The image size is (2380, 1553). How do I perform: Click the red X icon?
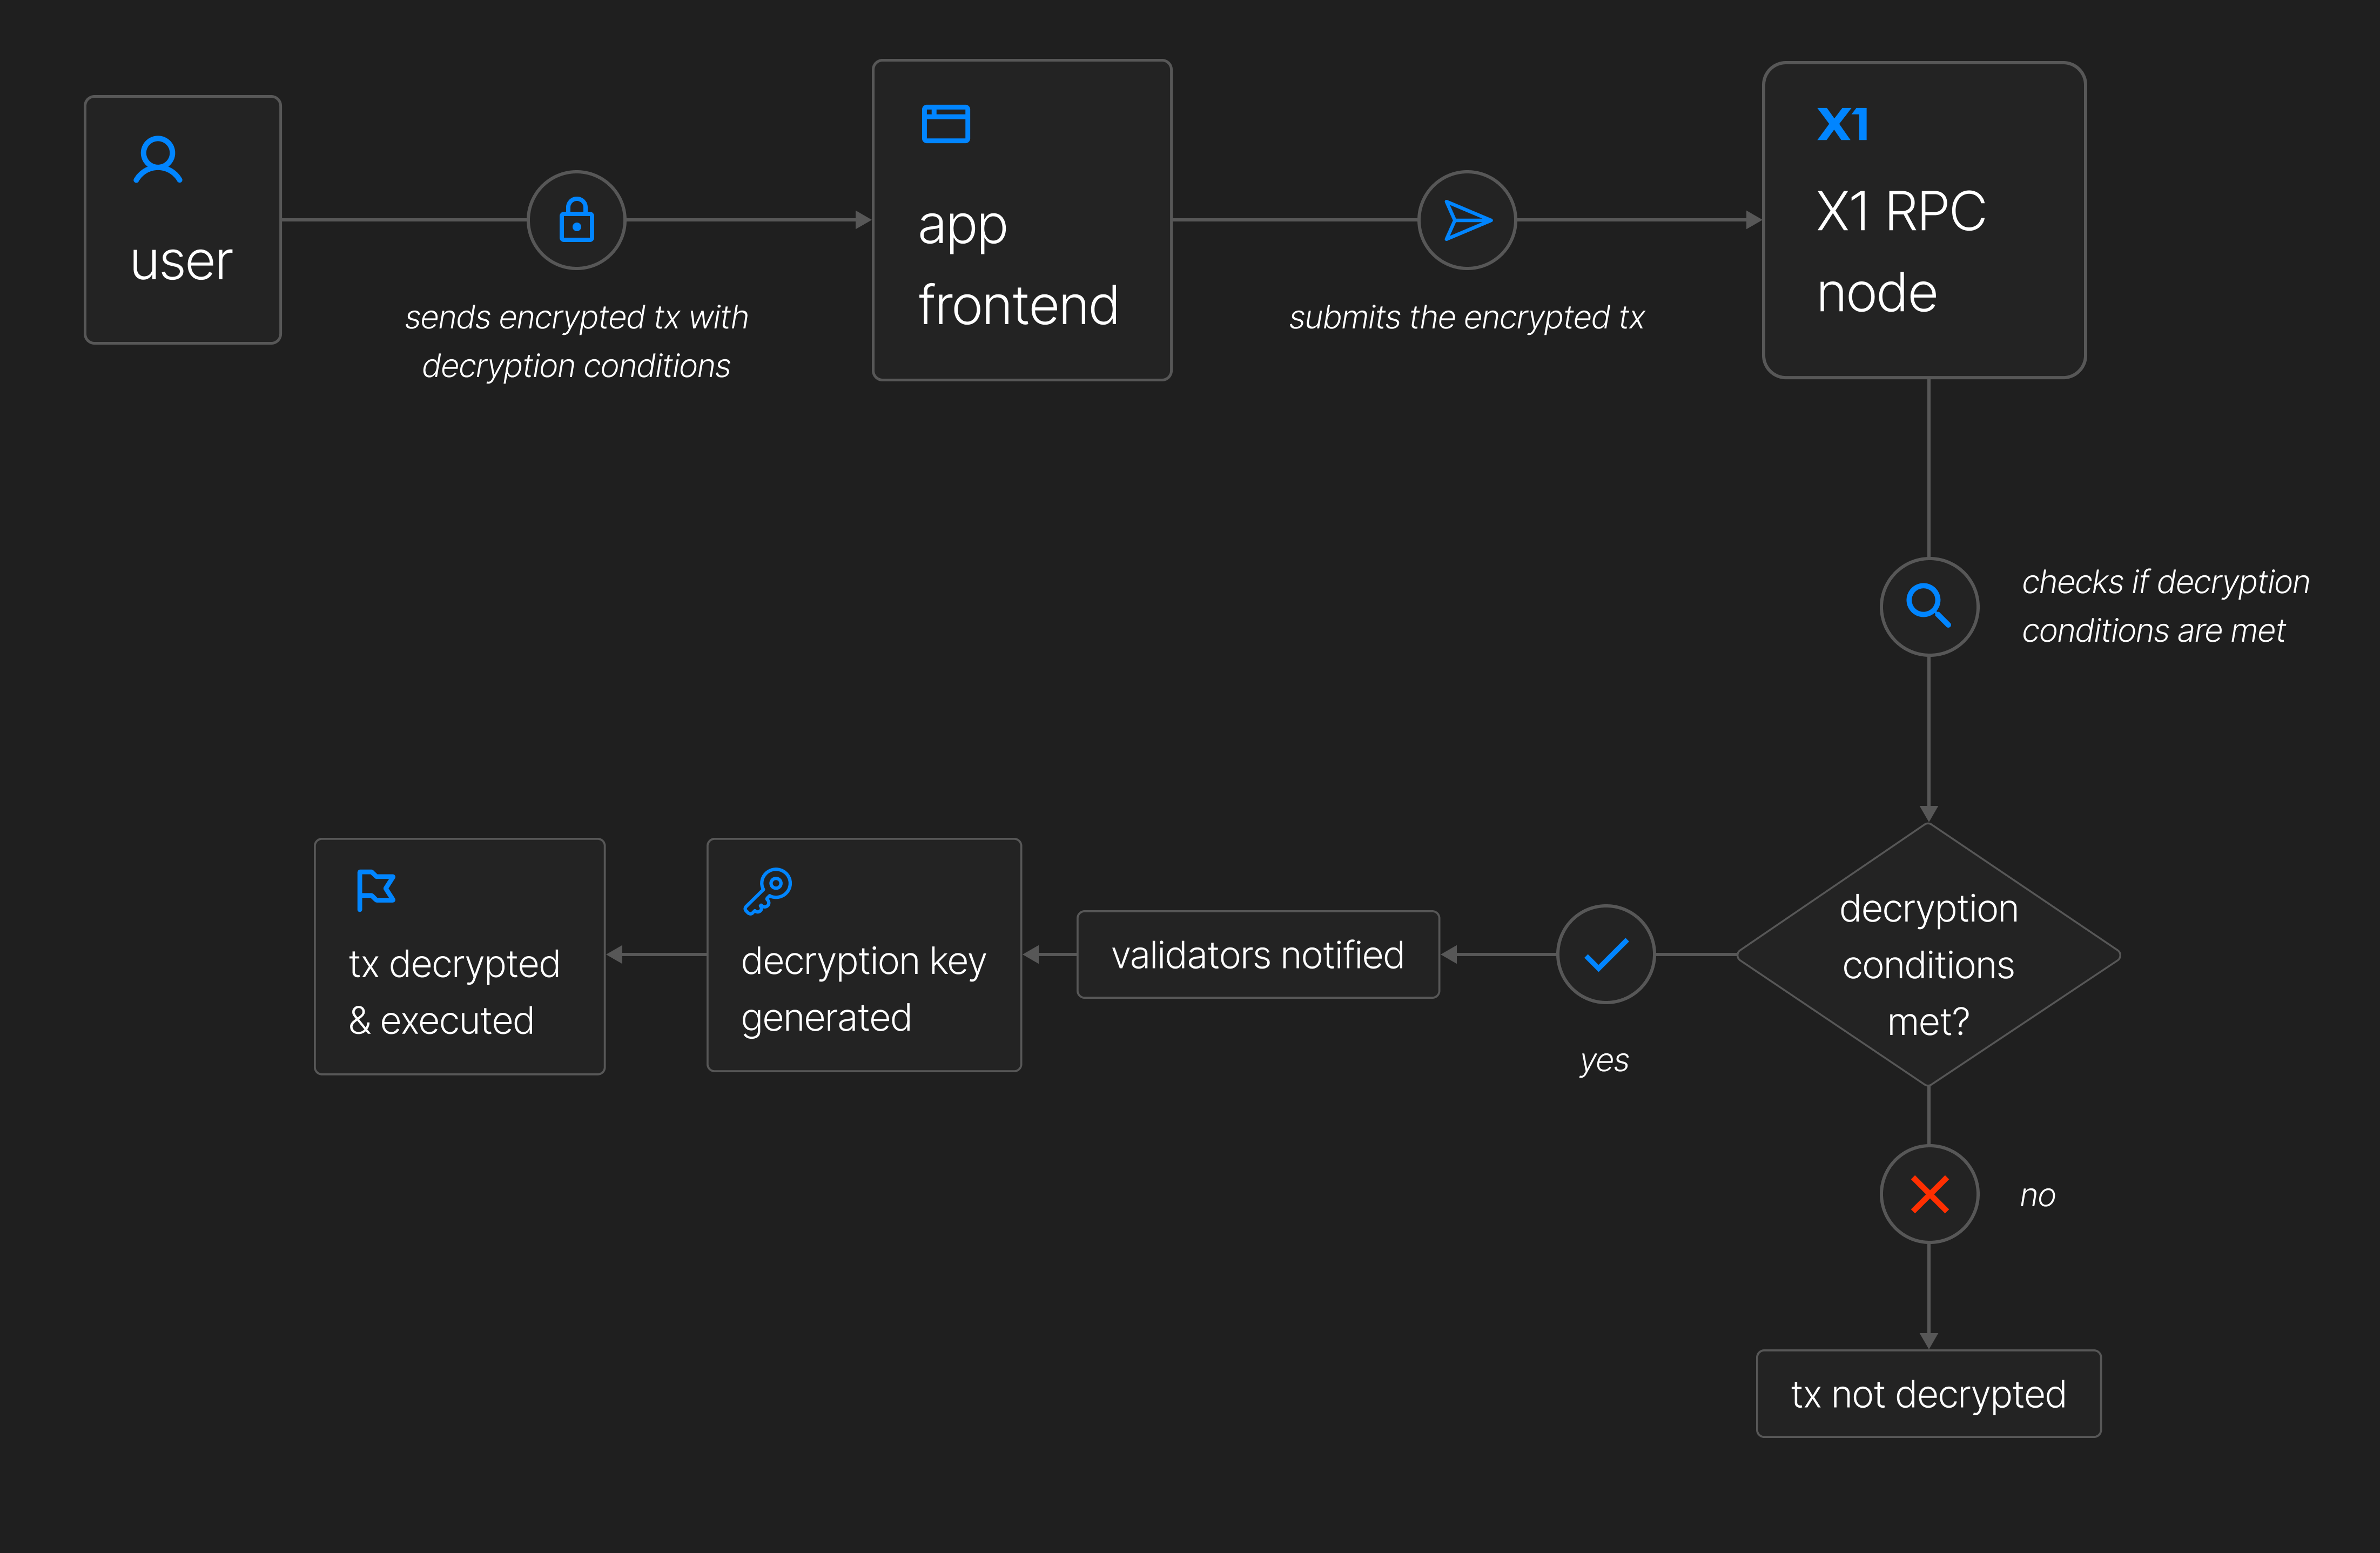[x=1929, y=1194]
